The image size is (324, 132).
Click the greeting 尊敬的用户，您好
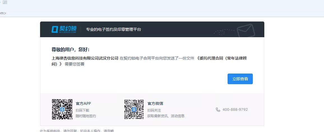pos(70,49)
